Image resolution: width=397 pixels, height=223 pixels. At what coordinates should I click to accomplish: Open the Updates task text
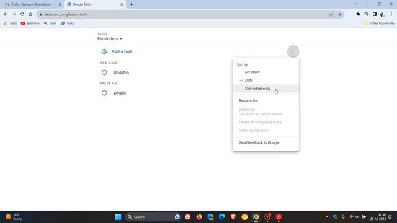coord(122,72)
